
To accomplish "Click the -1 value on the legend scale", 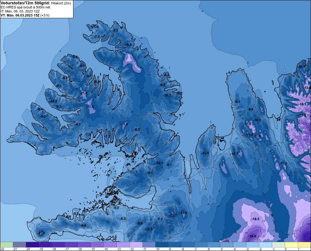I will pyautogui.click(x=273, y=249).
